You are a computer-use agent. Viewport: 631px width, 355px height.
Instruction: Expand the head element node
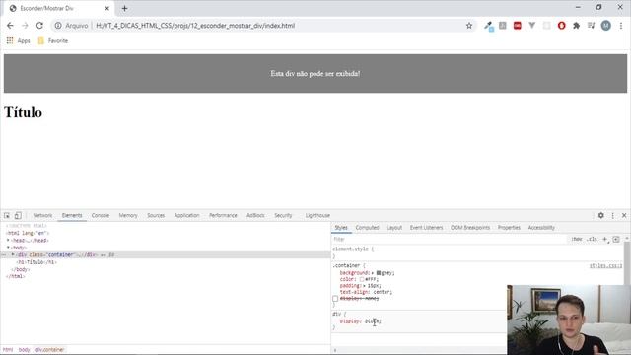[x=8, y=240]
